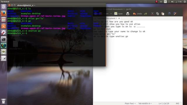
Task: Open the keyboard layout Fr indicator
Action: (165, 2)
